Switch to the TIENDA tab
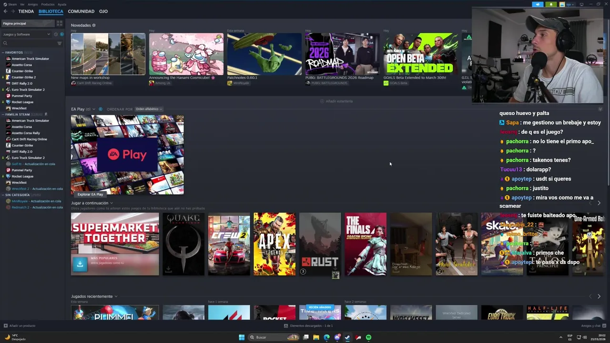610x343 pixels. click(x=26, y=11)
